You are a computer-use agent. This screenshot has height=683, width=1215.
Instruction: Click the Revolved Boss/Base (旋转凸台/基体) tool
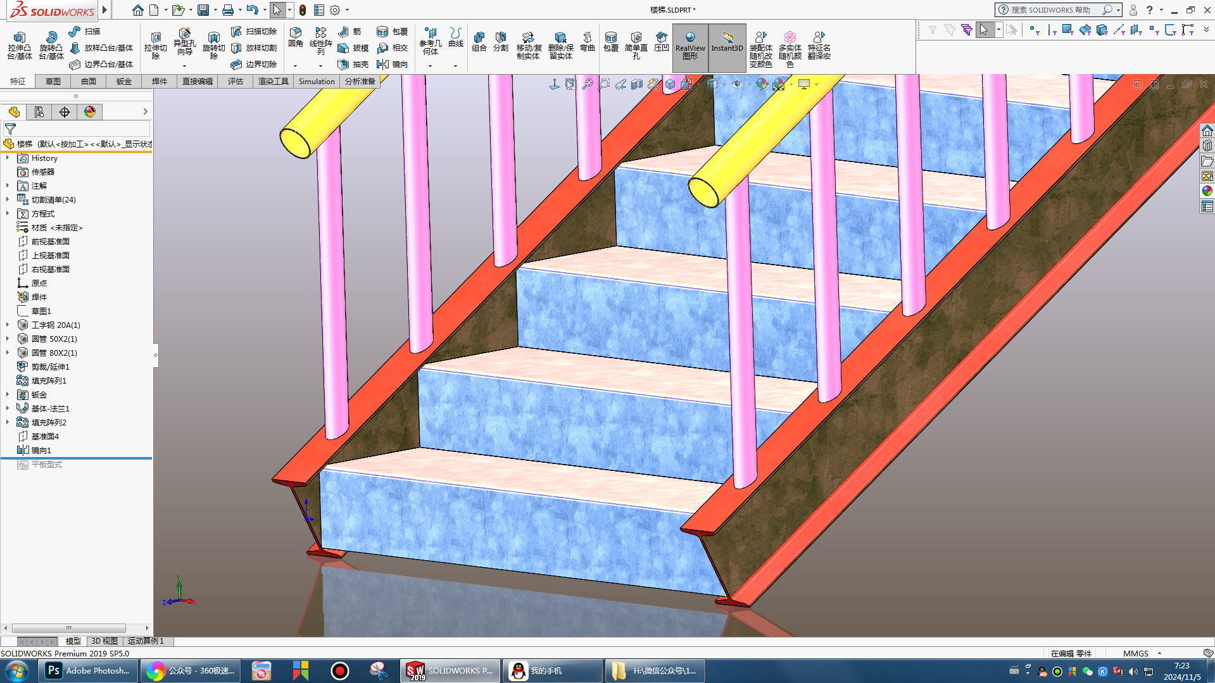click(51, 46)
